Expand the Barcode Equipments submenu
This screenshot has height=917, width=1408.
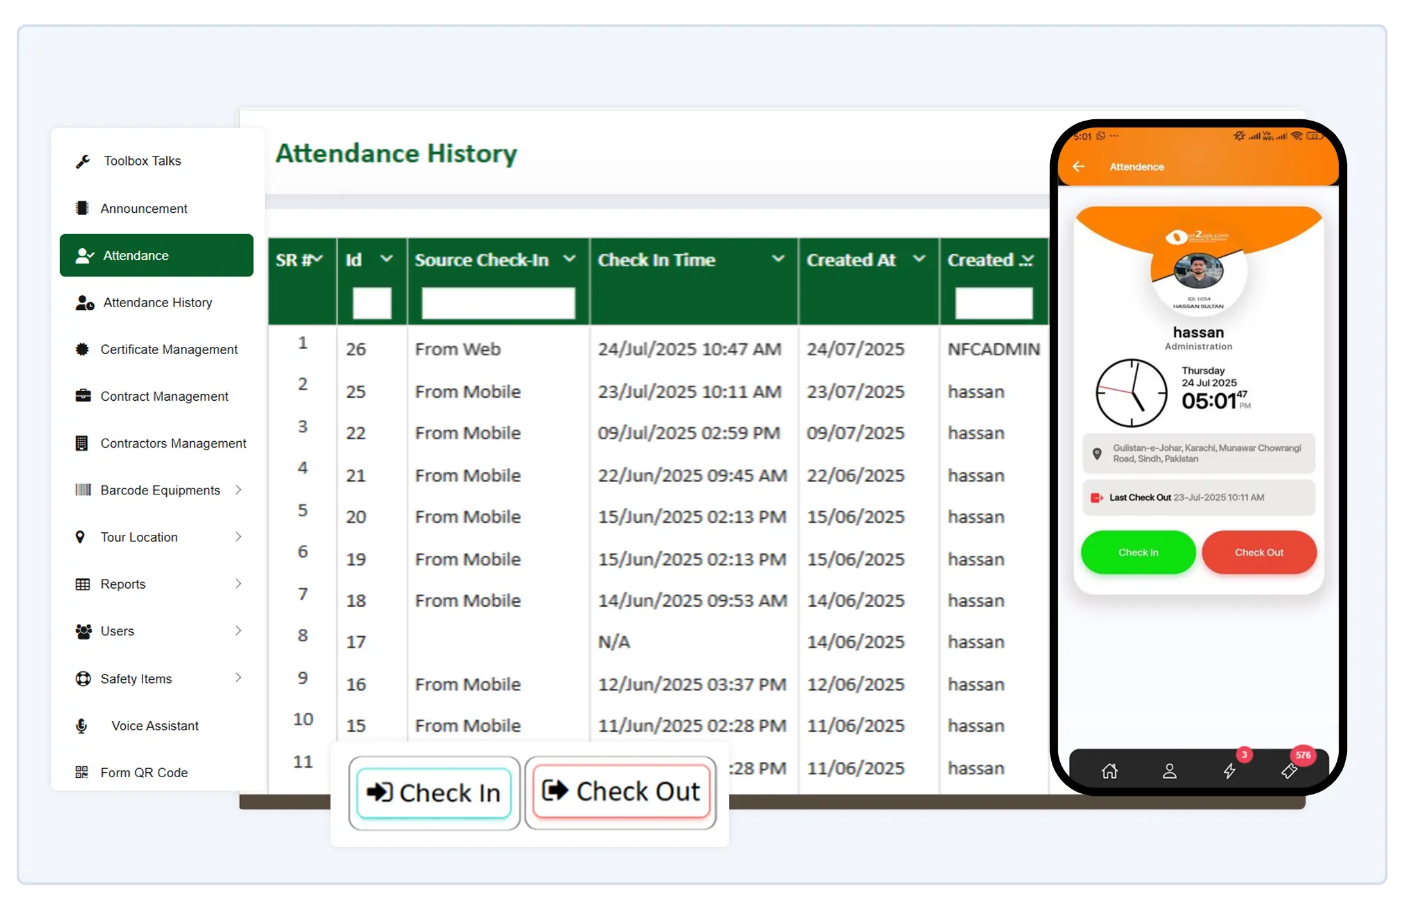pyautogui.click(x=238, y=490)
